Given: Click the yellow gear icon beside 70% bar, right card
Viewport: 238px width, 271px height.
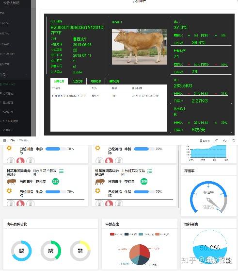Looking at the screenshot, I should [x=97, y=191].
